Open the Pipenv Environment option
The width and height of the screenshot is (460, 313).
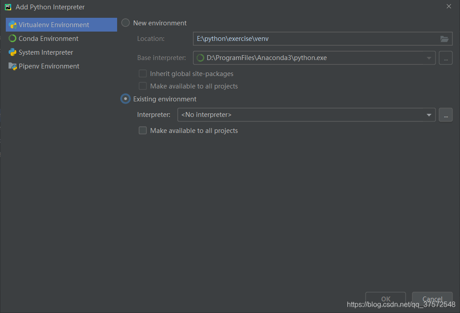61,66
